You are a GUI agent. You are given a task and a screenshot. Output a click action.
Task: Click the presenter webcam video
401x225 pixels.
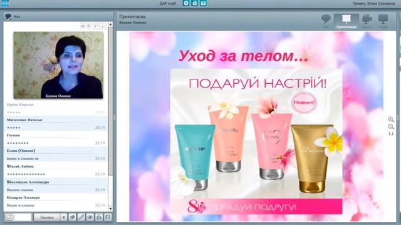pos(58,65)
